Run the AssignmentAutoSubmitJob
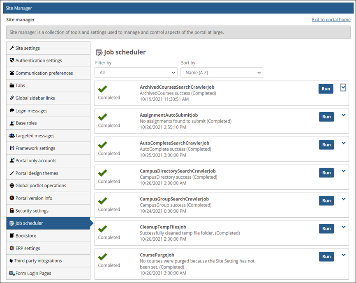 [x=326, y=117]
